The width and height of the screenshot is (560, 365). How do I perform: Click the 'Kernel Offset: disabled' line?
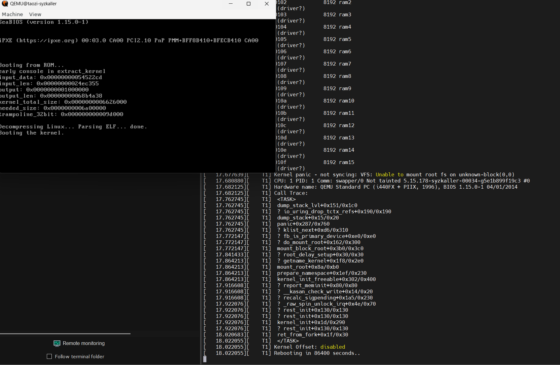(310, 347)
